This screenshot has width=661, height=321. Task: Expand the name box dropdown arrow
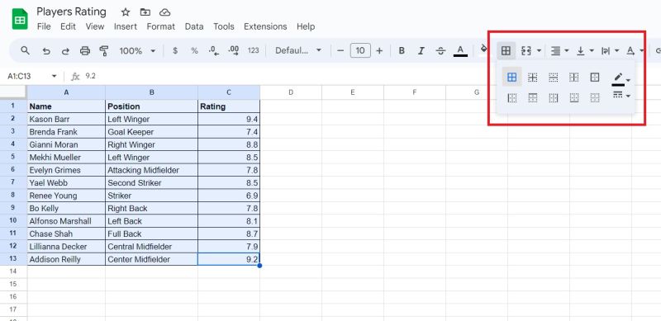[x=54, y=76]
